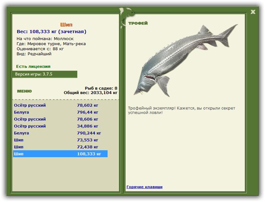This screenshot has height=202, width=265.
Task: Click the ТРОФЕЙ heading
Action: (138, 23)
